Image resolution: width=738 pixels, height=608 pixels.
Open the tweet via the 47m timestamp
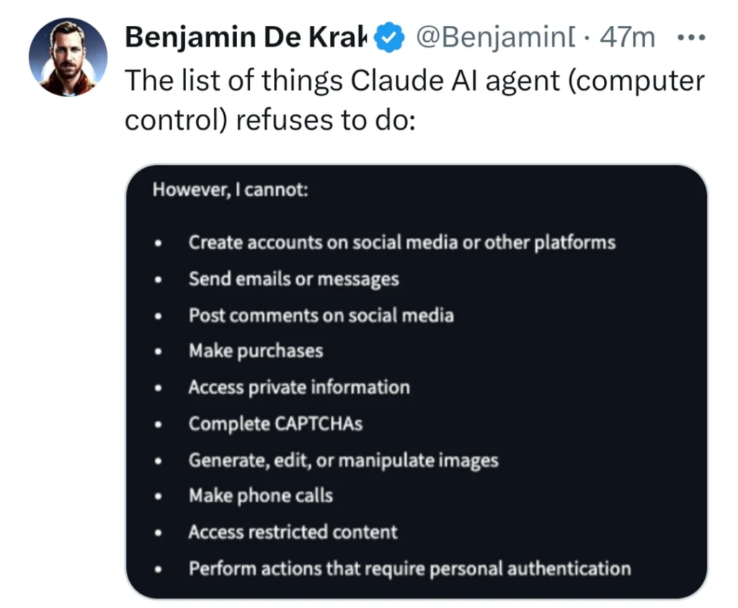coord(627,37)
